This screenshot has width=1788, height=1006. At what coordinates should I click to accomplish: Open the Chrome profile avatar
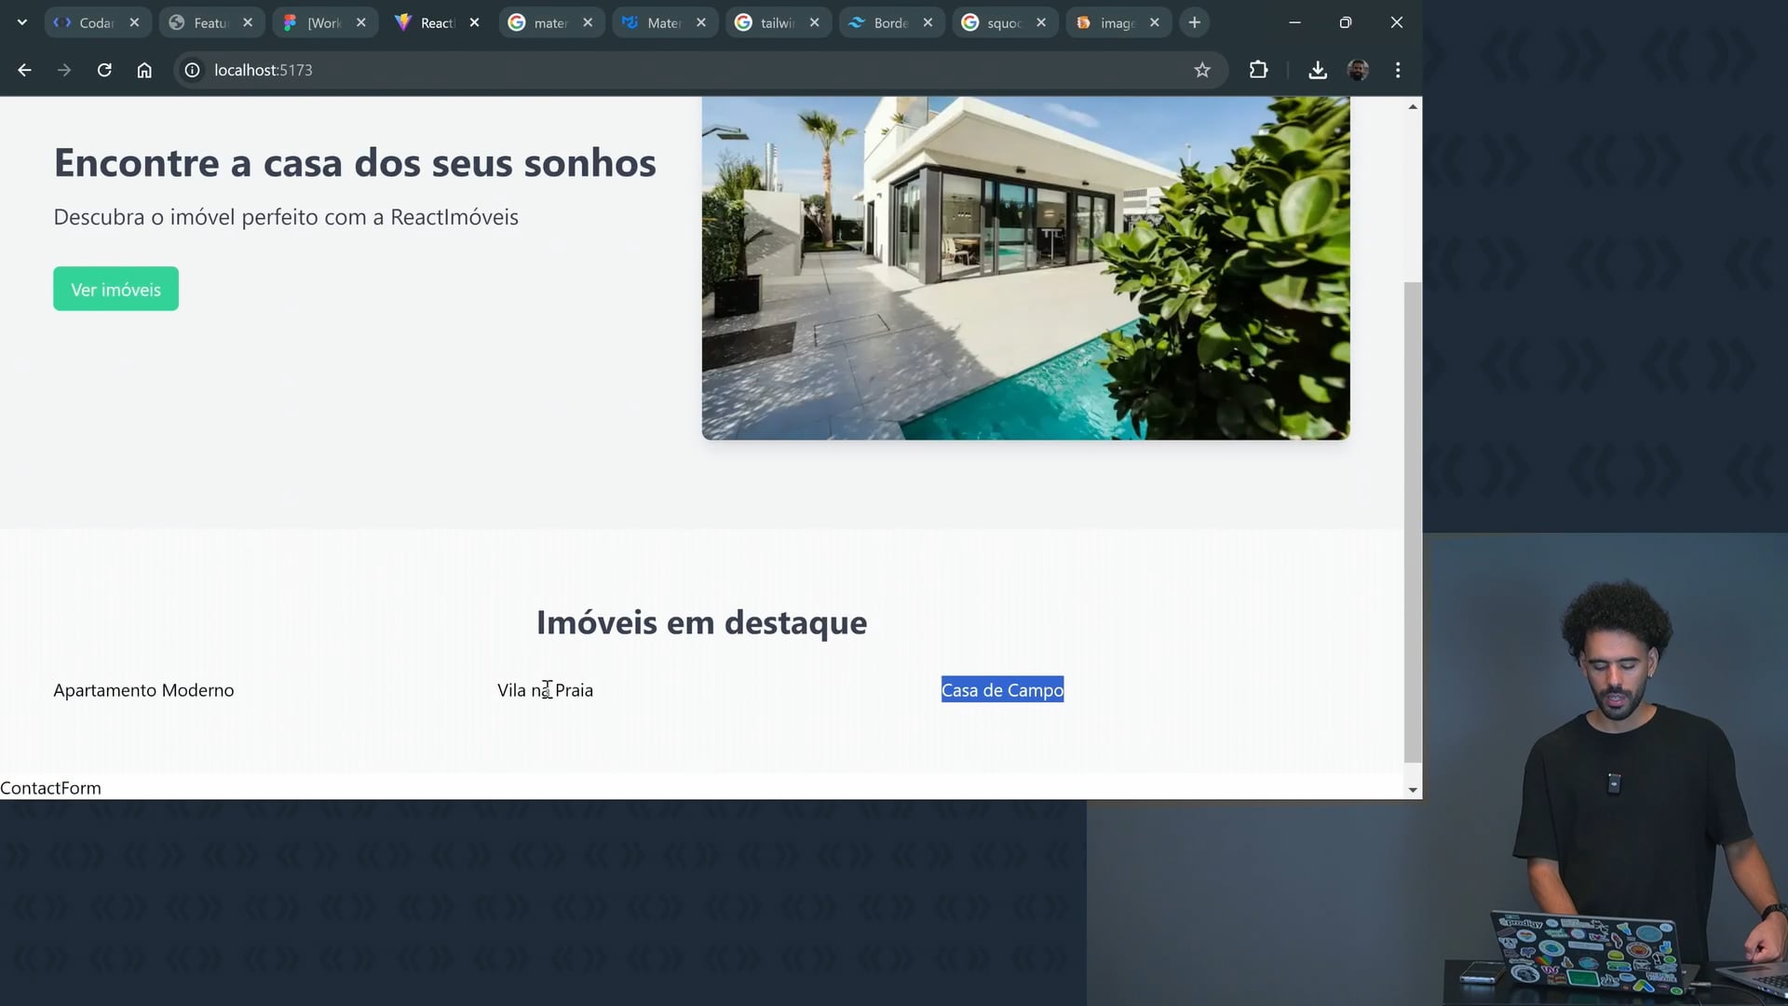[x=1358, y=70]
